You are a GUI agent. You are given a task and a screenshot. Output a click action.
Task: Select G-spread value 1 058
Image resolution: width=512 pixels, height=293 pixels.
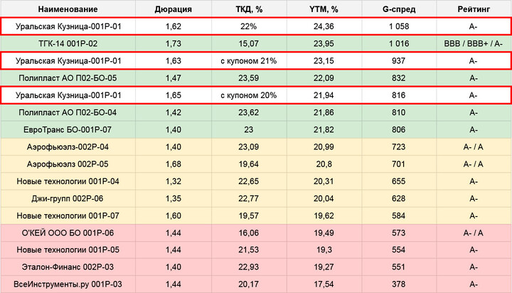click(399, 26)
